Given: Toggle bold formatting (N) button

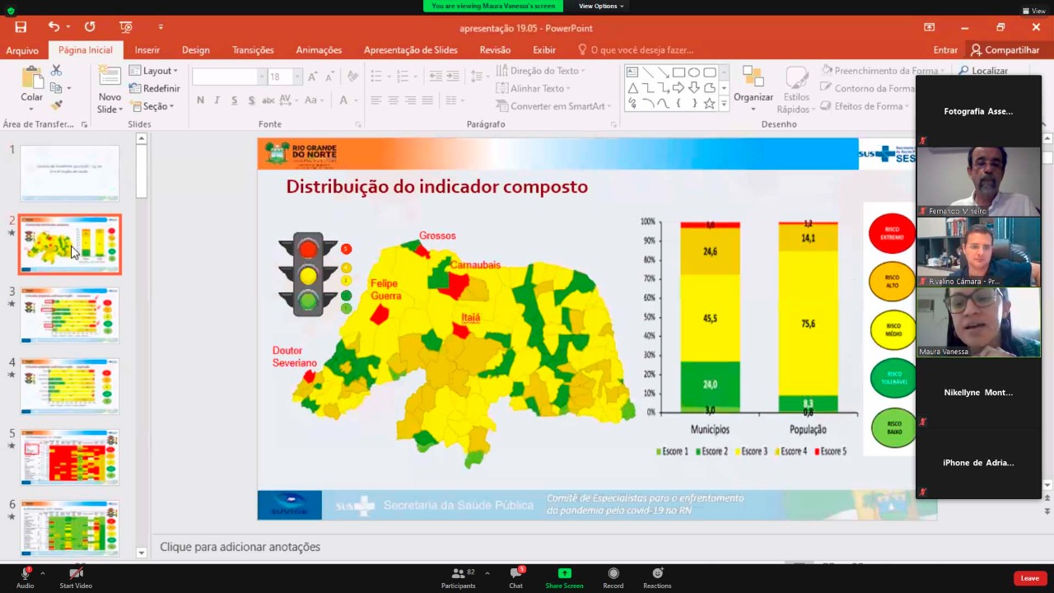Looking at the screenshot, I should click(200, 100).
